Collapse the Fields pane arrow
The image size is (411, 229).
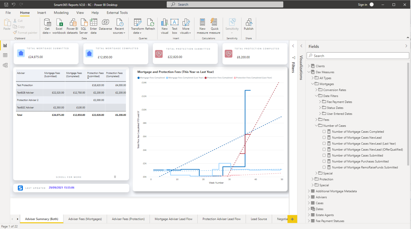pos(406,46)
